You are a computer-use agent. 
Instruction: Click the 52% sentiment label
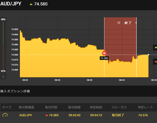pos(3,71)
